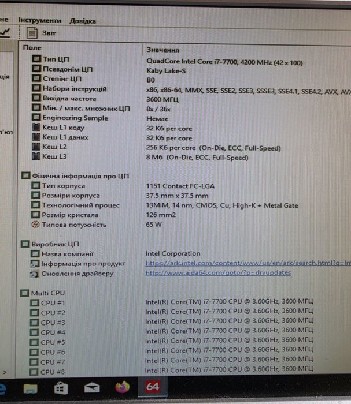351x404 pixels.
Task: Click the Кеш L1 коду chip icon
Action: 36,127
